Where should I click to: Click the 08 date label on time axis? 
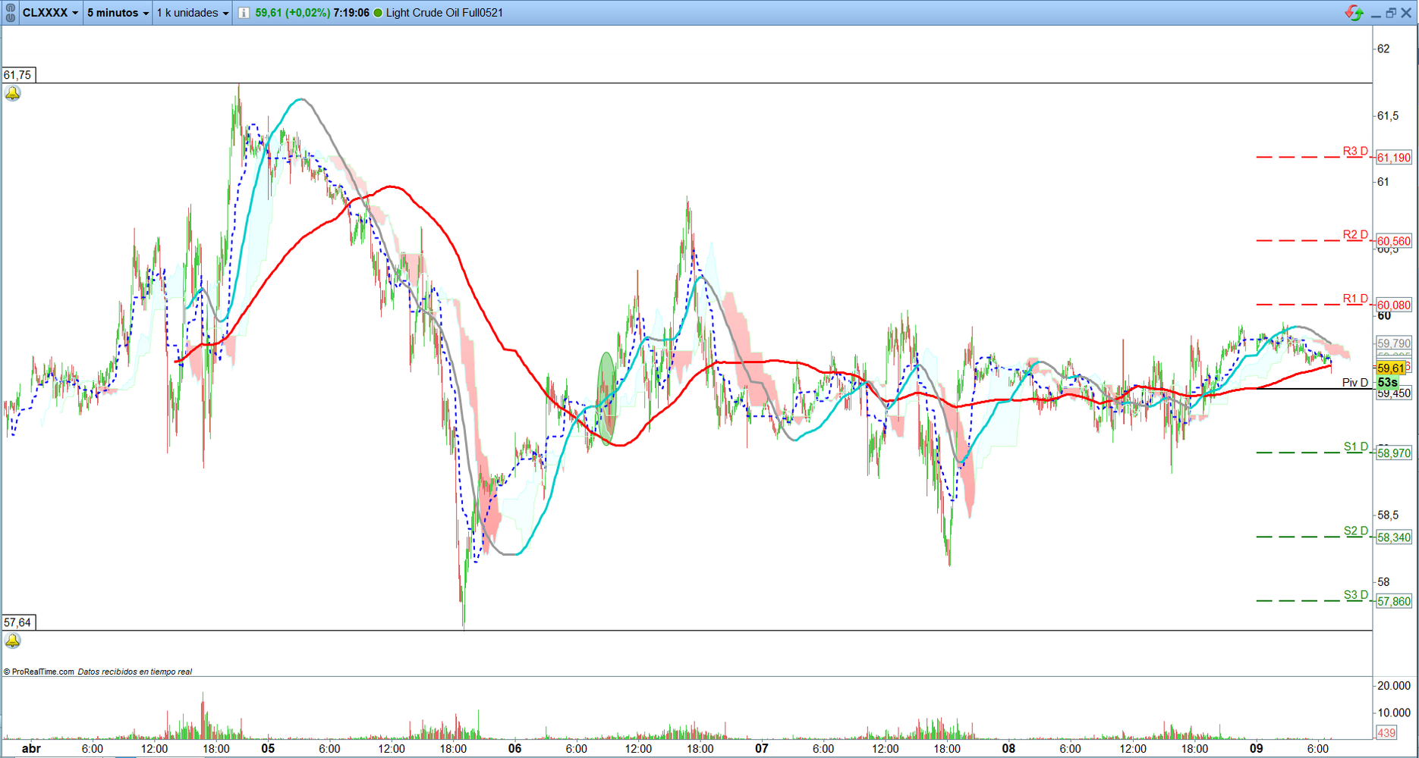1008,749
